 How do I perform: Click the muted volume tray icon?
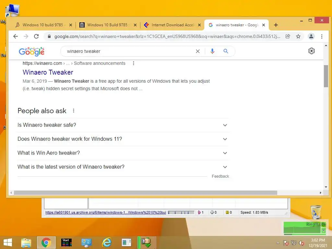click(302, 243)
